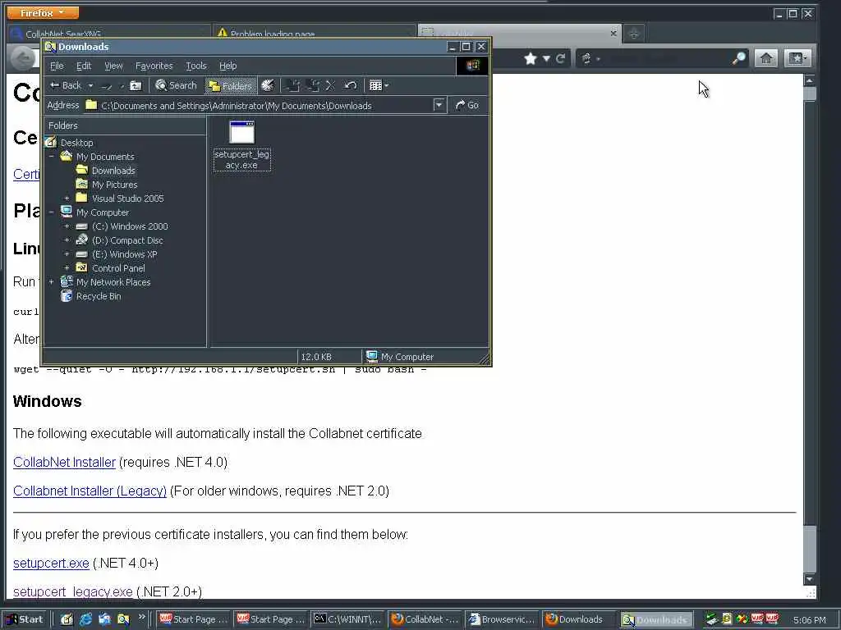Click the taskbar clock showing 5:06 PM
This screenshot has width=841, height=630.
(x=809, y=620)
